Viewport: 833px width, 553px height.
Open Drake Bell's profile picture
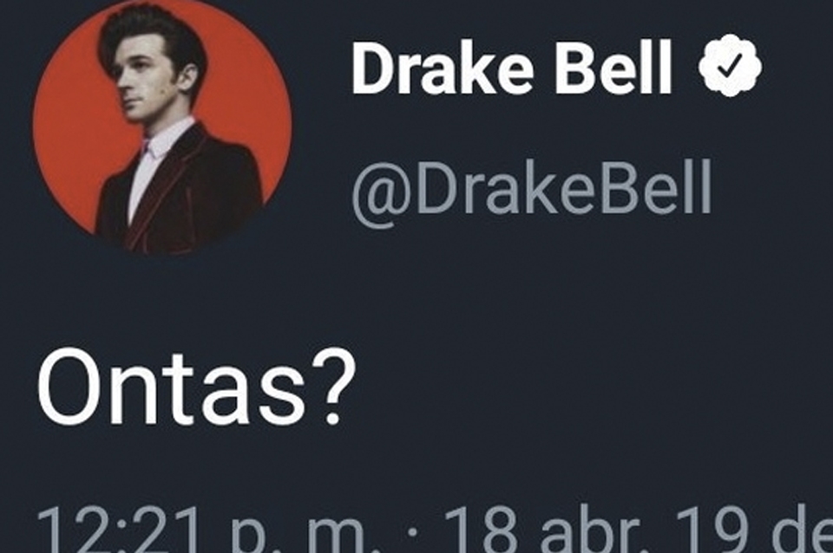click(x=162, y=126)
